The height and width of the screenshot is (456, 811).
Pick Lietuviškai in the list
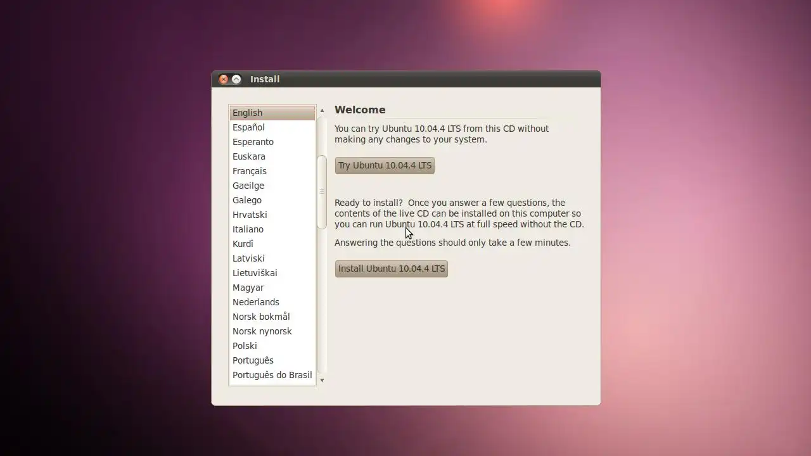272,273
